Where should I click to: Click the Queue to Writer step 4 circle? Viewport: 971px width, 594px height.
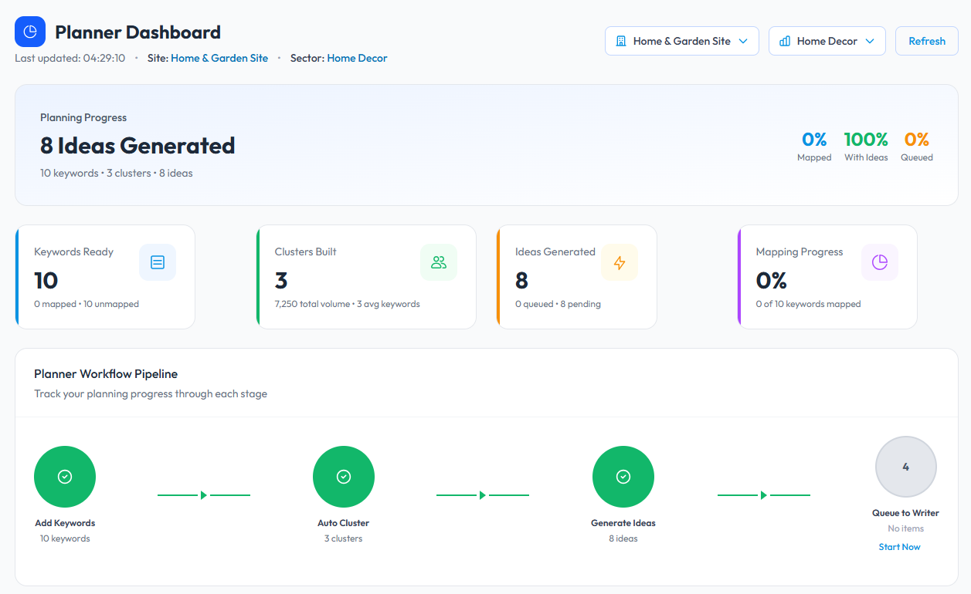[906, 467]
